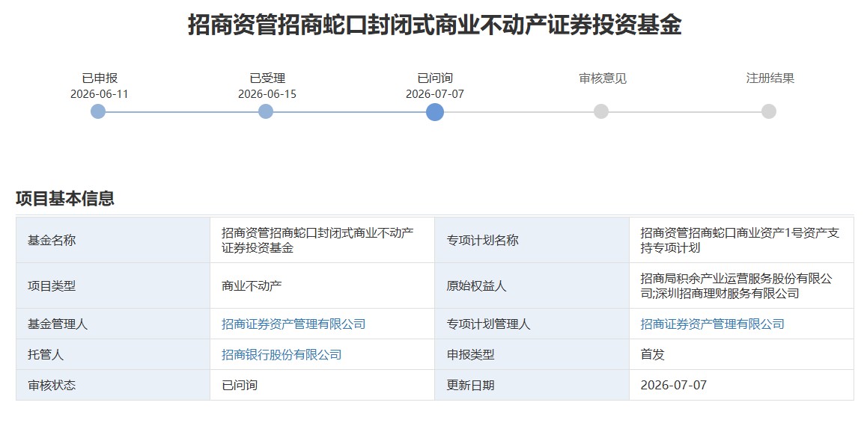Select the 注册结果 stage label
This screenshot has height=423, width=864.
pyautogui.click(x=770, y=78)
